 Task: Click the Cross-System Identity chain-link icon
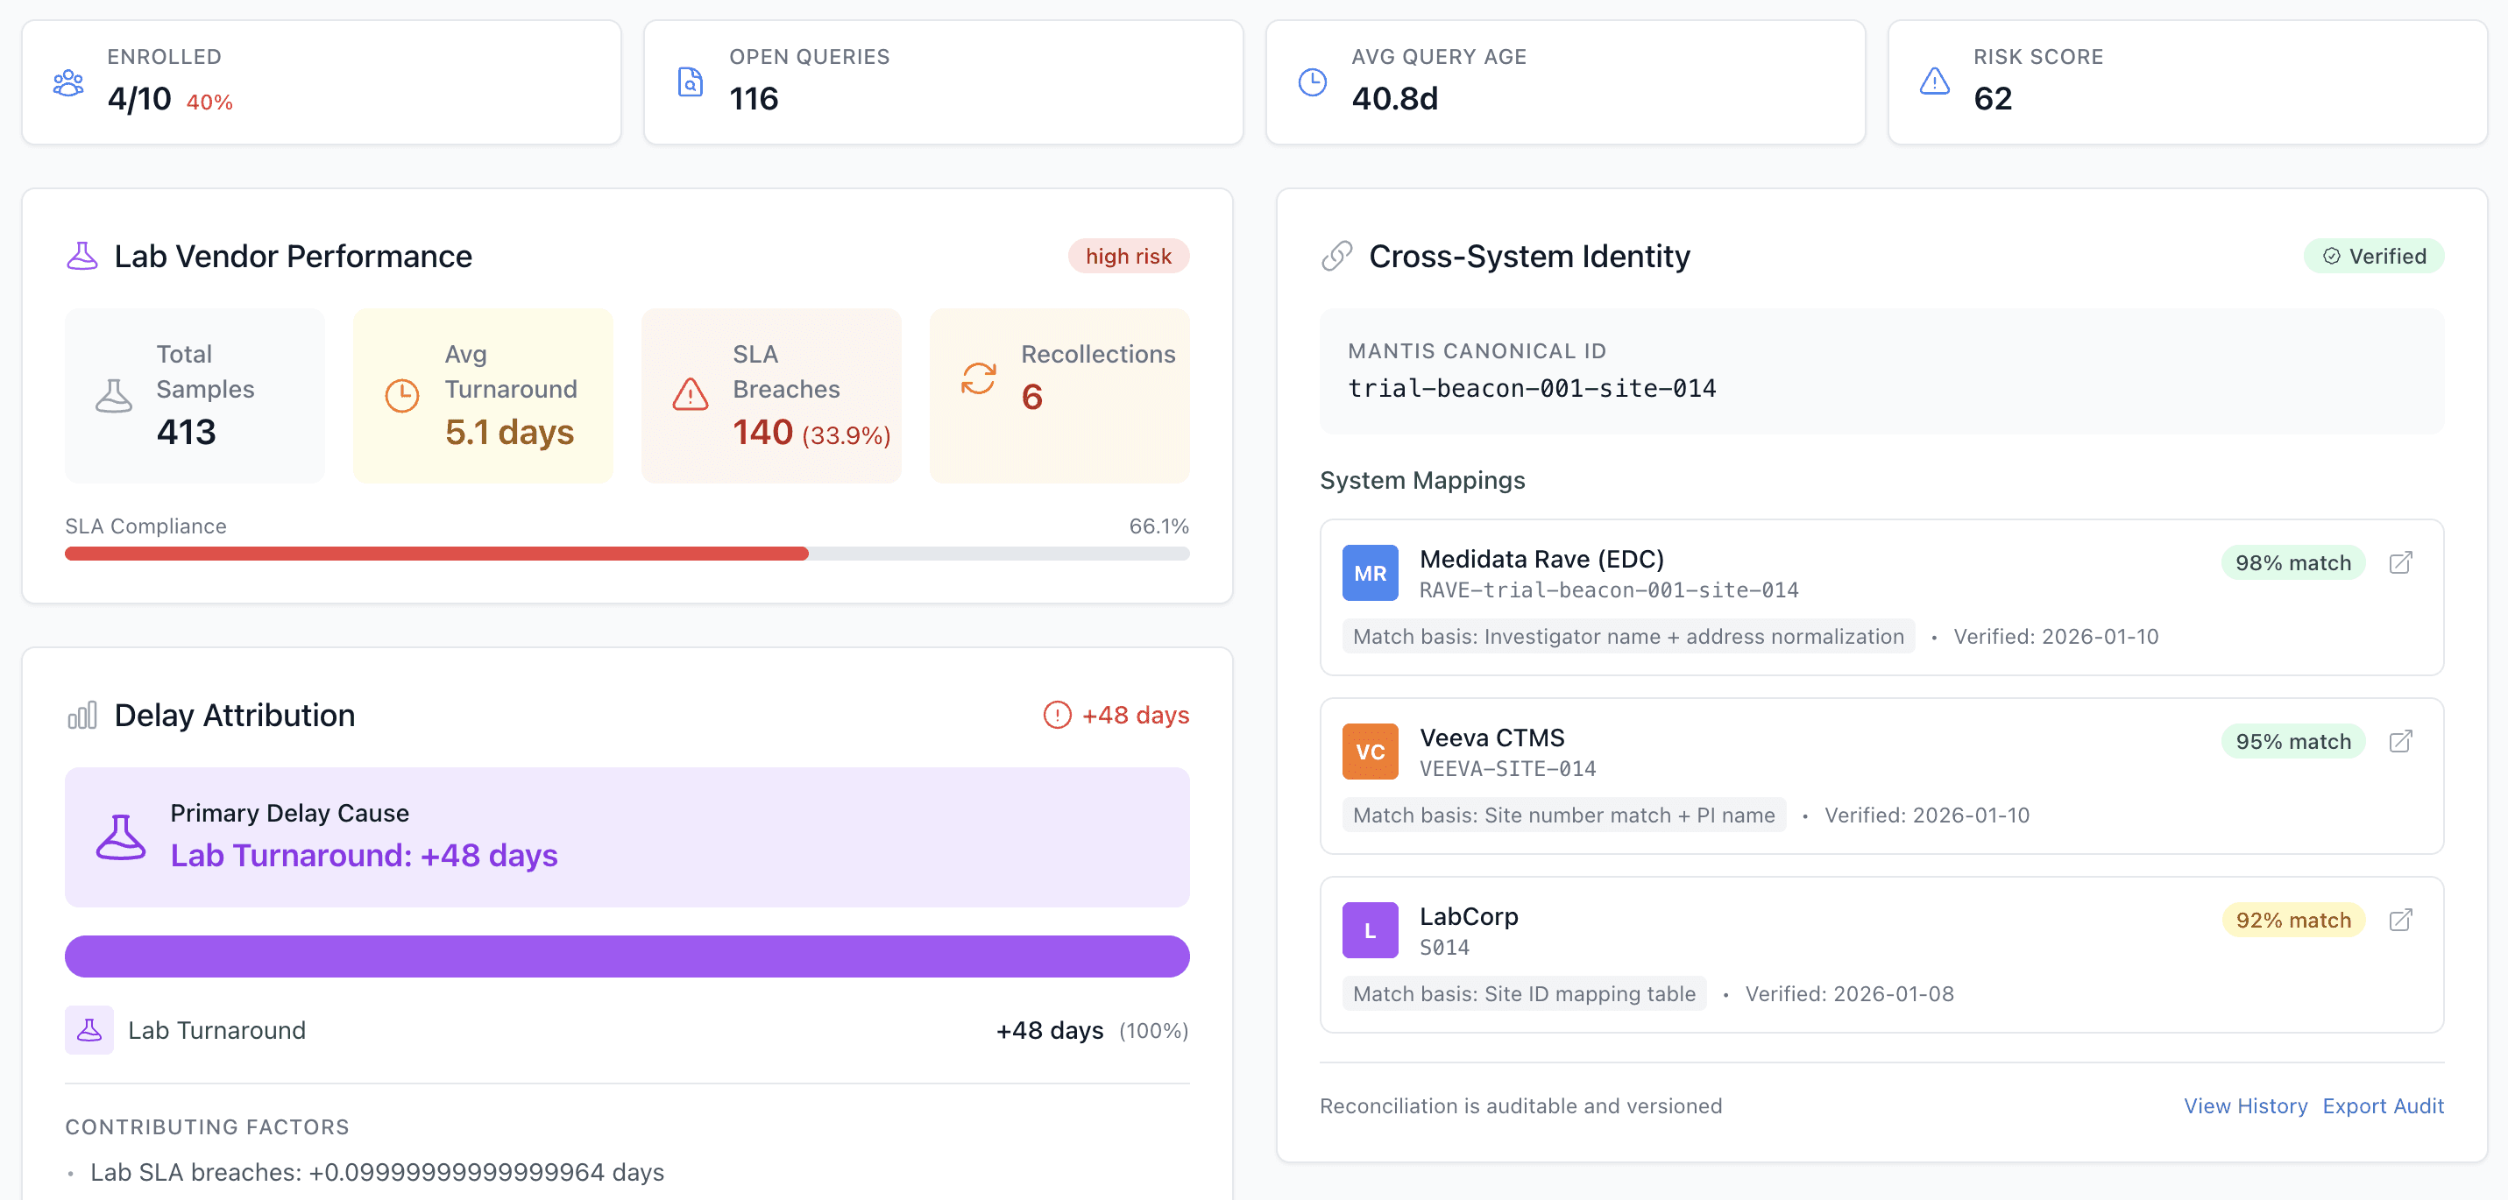[1336, 256]
